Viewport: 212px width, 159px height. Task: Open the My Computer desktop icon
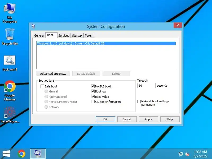[x=10, y=13]
